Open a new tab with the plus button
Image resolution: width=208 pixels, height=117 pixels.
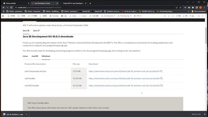point(90,3)
